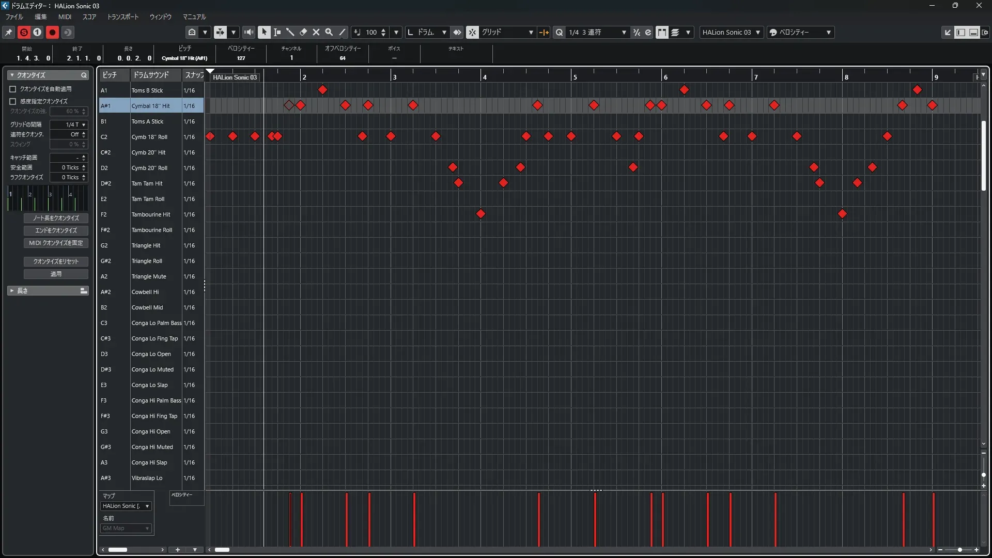Select the Eraser tool
992x558 pixels.
[x=303, y=32]
